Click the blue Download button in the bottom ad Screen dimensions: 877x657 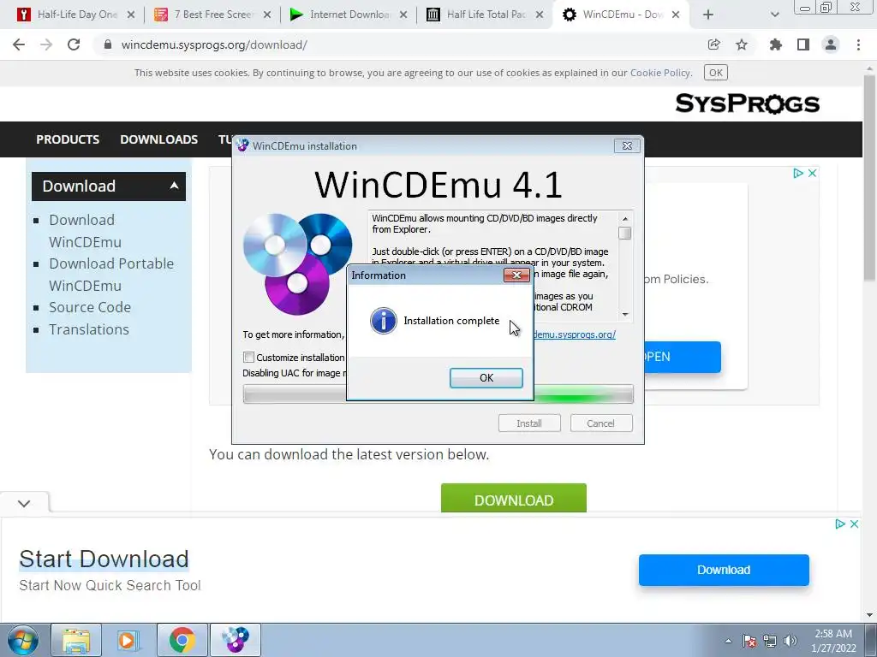click(724, 570)
